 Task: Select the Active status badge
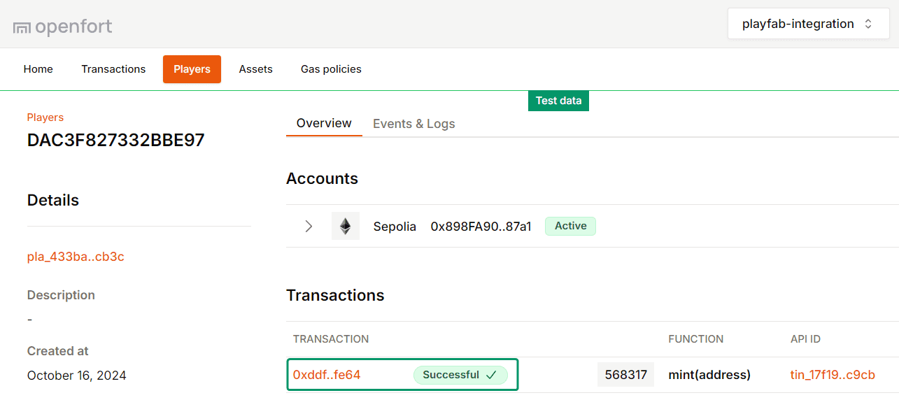(x=570, y=225)
